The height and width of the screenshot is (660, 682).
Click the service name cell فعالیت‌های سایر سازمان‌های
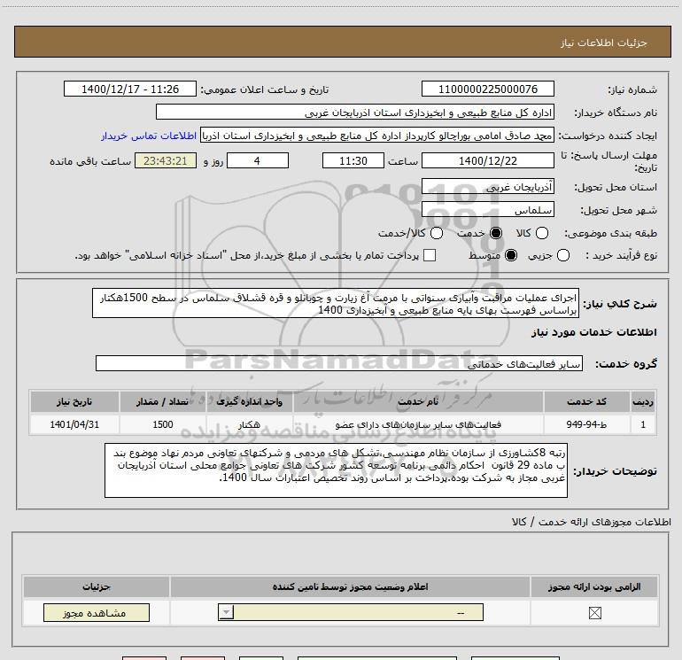point(418,424)
